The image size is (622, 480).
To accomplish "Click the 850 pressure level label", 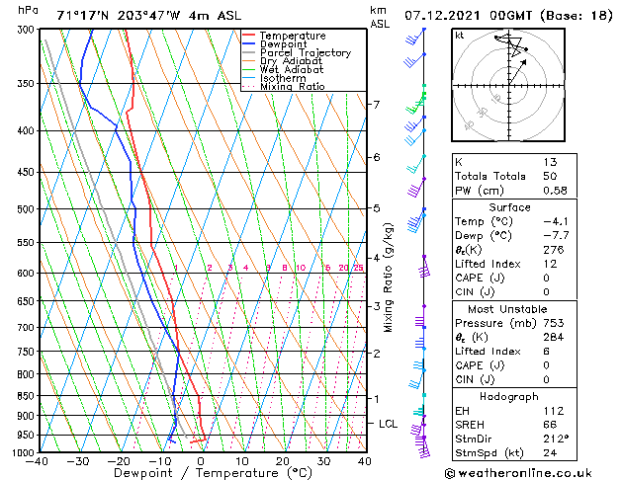I will tap(28, 396).
